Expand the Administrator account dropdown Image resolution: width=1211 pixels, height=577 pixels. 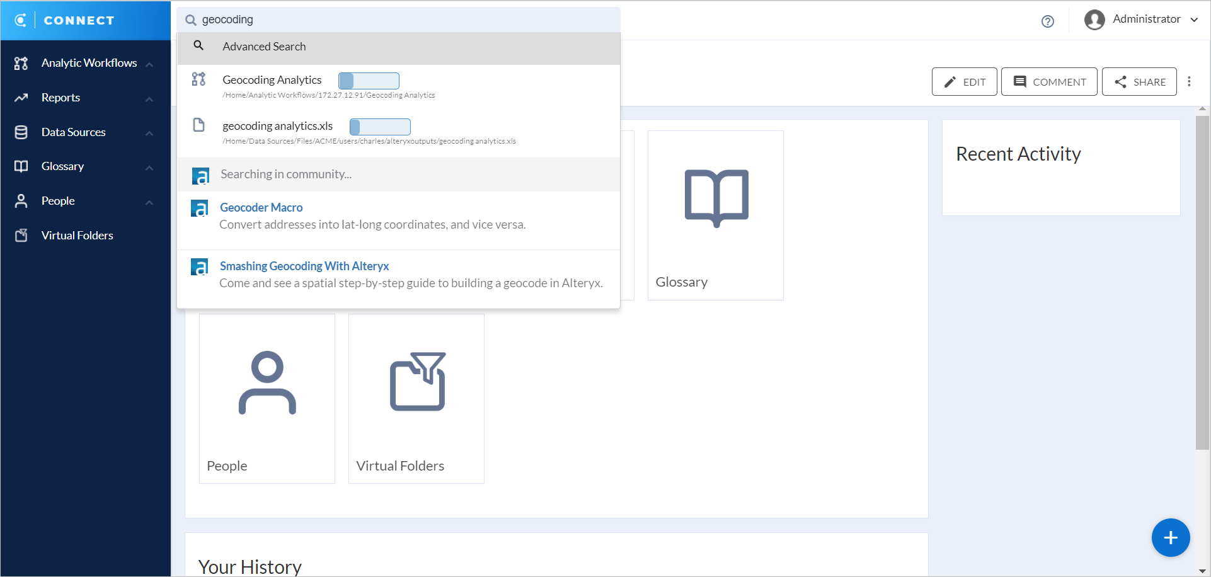click(1195, 20)
